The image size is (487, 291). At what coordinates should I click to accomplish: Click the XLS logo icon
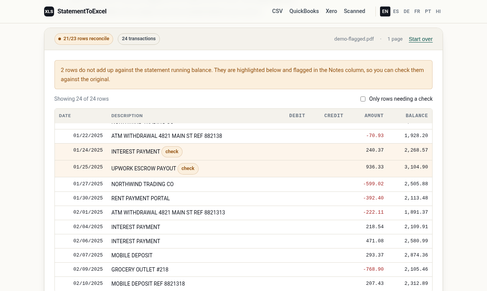click(x=49, y=11)
